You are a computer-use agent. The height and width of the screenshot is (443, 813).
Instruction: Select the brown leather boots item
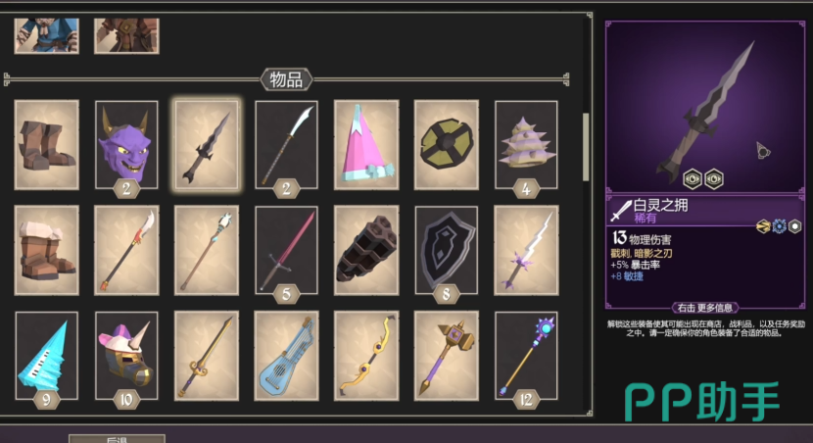point(47,145)
